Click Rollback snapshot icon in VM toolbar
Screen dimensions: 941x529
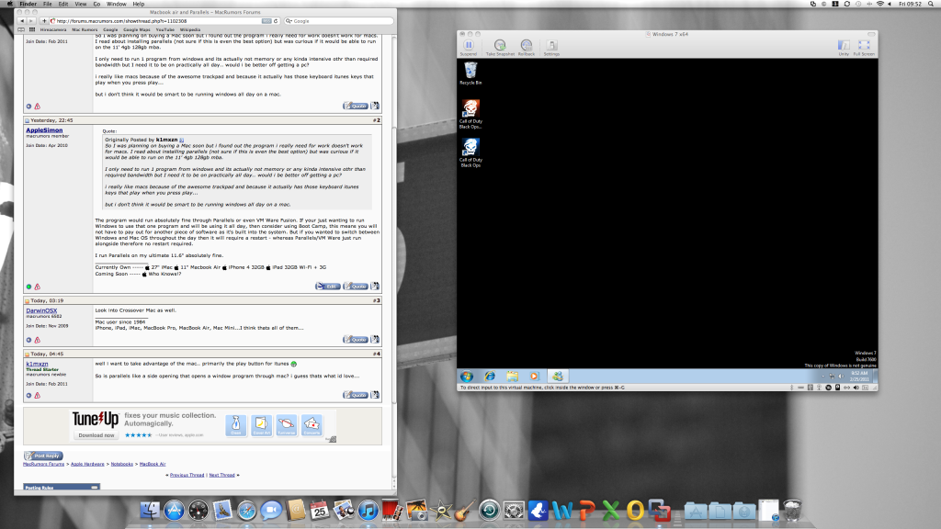526,46
